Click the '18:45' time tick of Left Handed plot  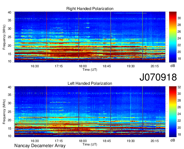(107, 141)
